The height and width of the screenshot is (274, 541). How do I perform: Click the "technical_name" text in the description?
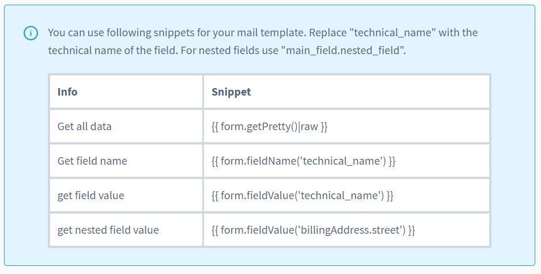tap(397, 32)
